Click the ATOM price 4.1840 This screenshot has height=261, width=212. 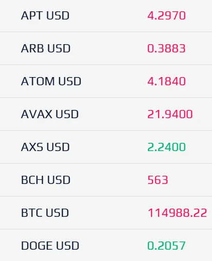click(x=166, y=81)
